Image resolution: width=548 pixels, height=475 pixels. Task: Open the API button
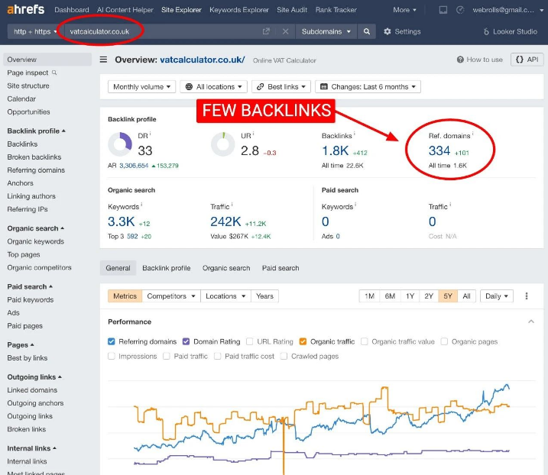pyautogui.click(x=527, y=60)
